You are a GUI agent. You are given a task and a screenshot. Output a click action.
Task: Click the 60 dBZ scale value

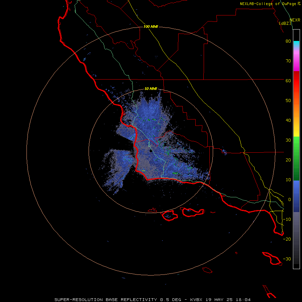(288, 81)
